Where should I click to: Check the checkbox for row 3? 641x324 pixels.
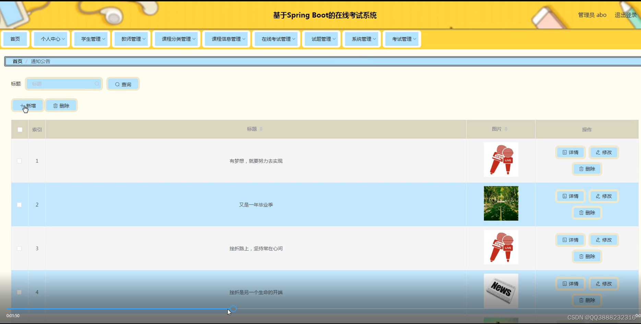pyautogui.click(x=20, y=248)
